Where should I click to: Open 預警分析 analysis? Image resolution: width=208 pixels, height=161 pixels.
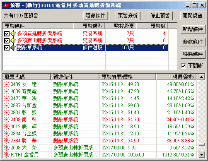click(128, 16)
